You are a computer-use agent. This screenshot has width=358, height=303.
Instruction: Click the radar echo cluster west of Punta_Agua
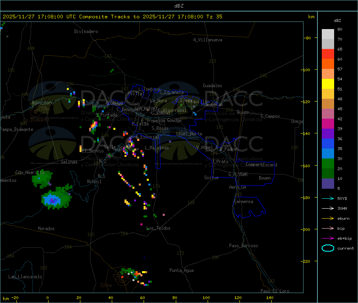[x=135, y=276]
